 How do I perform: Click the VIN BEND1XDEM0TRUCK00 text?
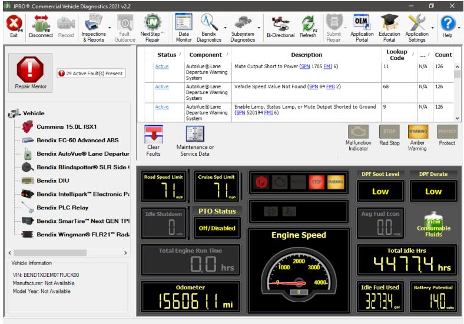pos(46,275)
